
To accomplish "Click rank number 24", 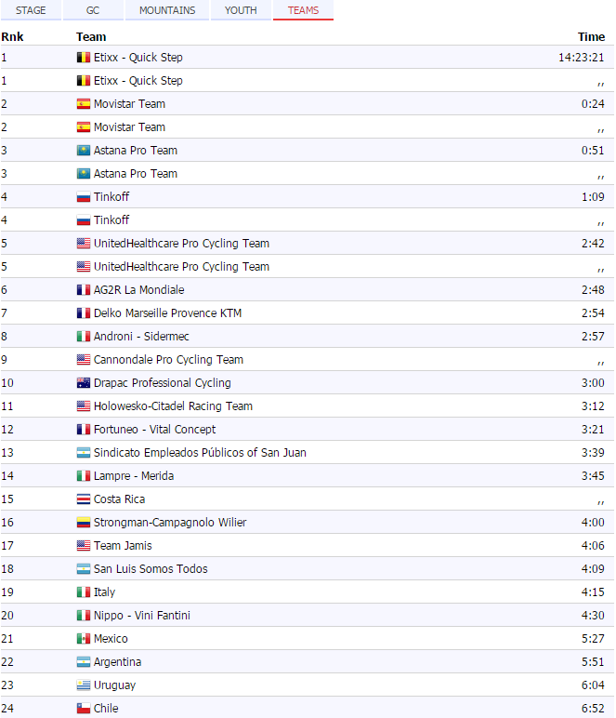I will [7, 709].
